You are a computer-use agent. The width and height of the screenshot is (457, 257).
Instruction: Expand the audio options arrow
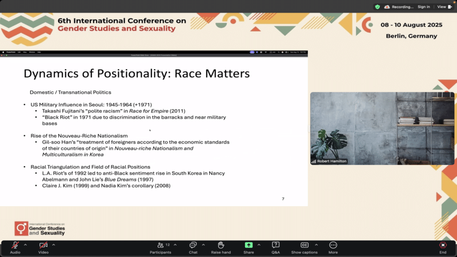[x=25, y=244]
